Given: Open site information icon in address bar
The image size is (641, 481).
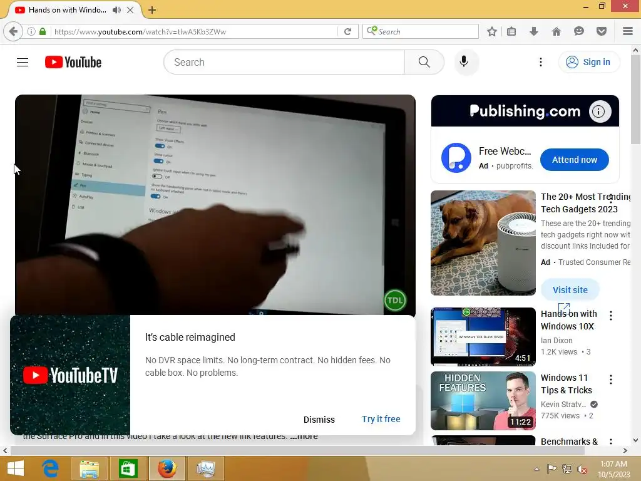Looking at the screenshot, I should point(31,31).
